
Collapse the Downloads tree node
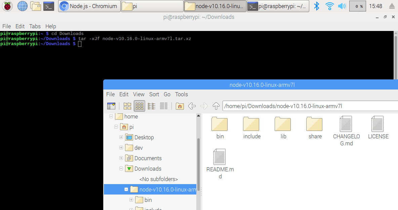point(121,169)
